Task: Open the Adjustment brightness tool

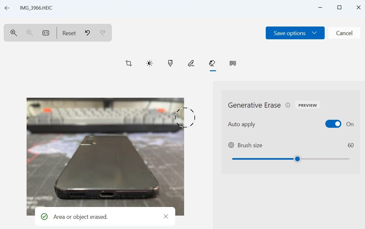Action: (150, 63)
